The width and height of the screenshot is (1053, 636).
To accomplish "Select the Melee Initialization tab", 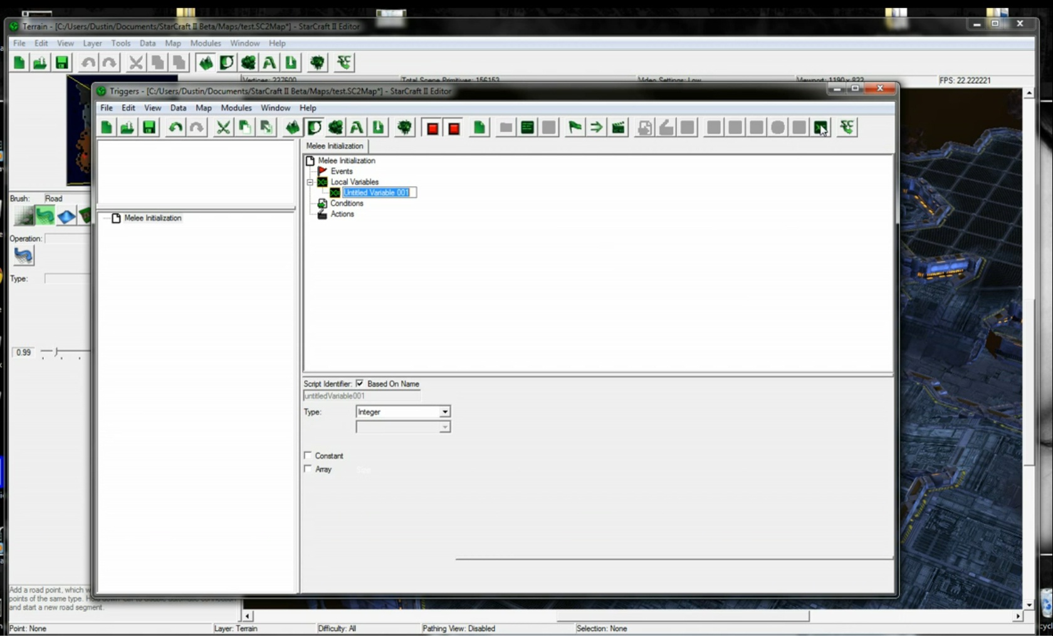I will click(x=335, y=146).
